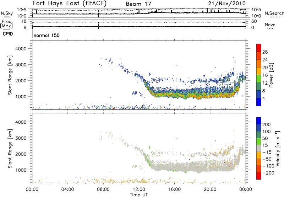Screen dimensions: 284x197
Task: Click the 'Slant Range [km]' label of Power panel
Action: click(x=10, y=75)
